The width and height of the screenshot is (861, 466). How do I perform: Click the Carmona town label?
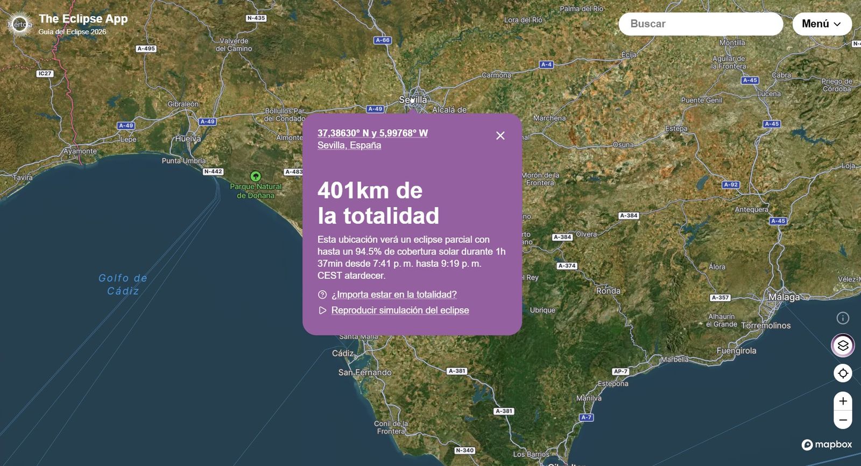click(x=496, y=75)
